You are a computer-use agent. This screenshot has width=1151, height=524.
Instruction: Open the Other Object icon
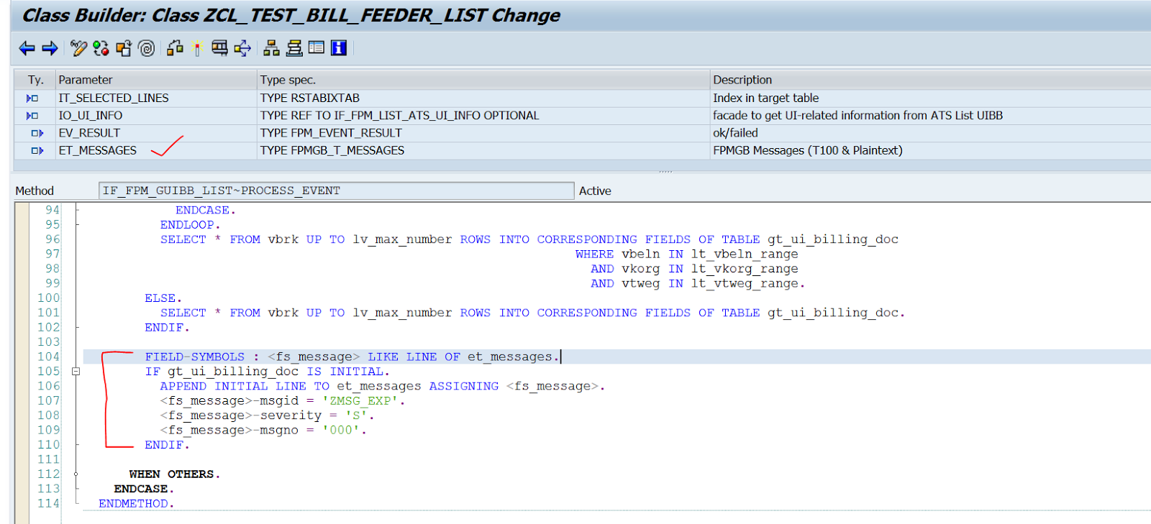click(124, 48)
